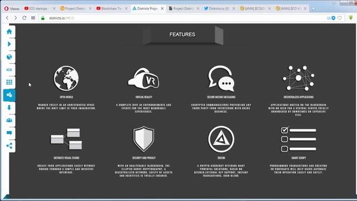
Task: Click the Decentralized Applications network icon
Action: pos(298,78)
